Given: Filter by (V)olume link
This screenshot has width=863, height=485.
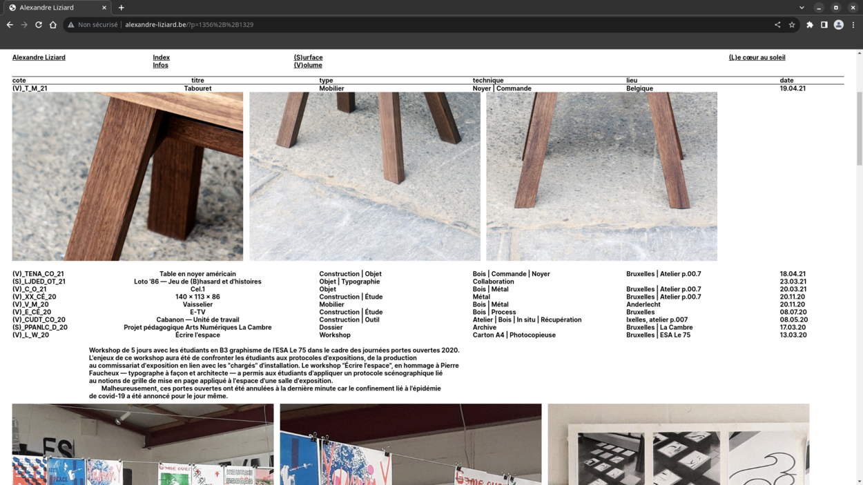Looking at the screenshot, I should click(x=308, y=65).
